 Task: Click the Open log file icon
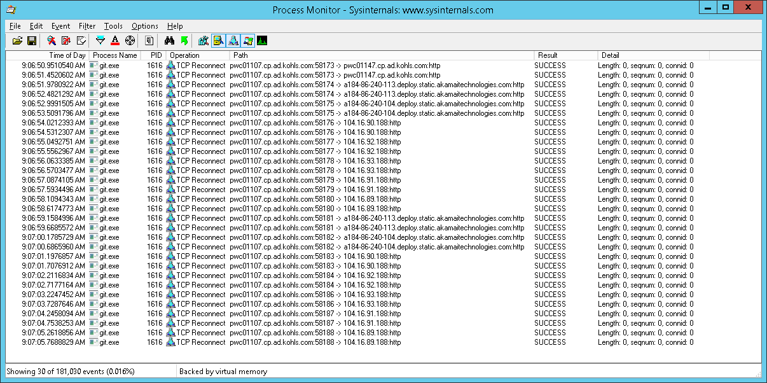point(18,41)
